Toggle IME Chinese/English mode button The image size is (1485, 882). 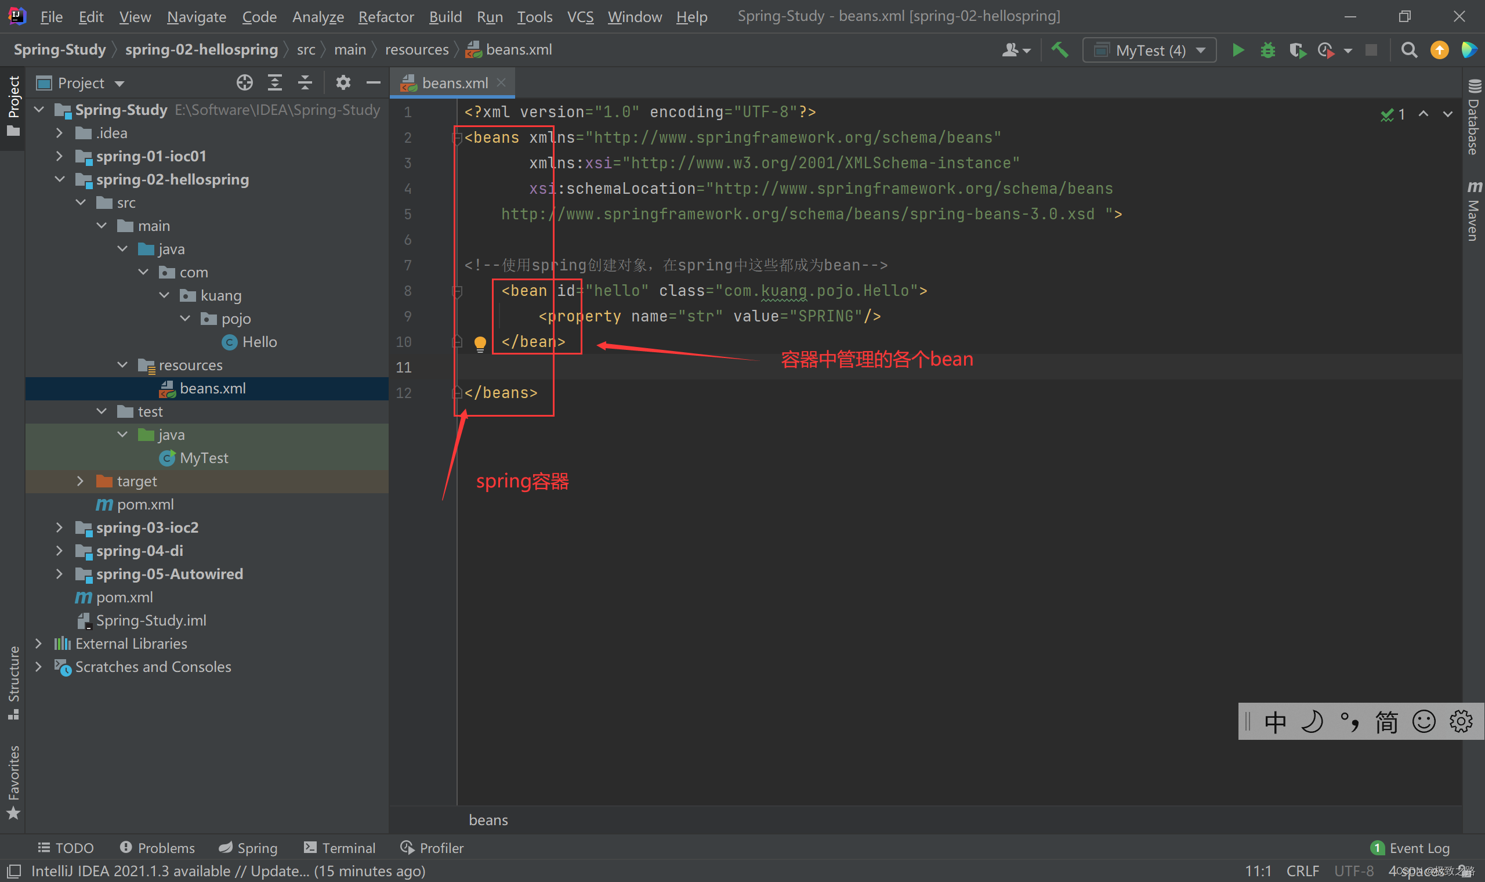tap(1275, 721)
